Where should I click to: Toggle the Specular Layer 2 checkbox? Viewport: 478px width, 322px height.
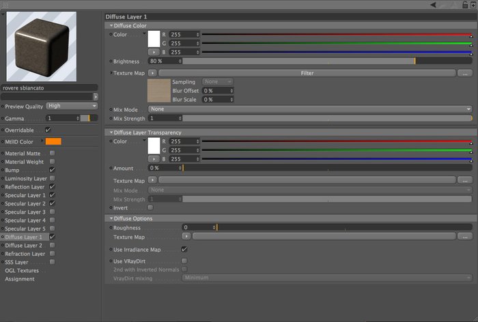52,203
